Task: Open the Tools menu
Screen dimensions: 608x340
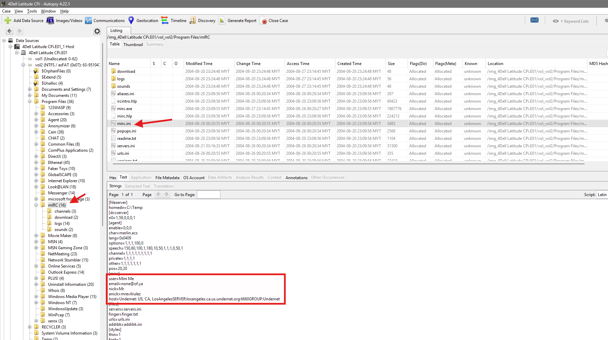Action: tap(32, 11)
